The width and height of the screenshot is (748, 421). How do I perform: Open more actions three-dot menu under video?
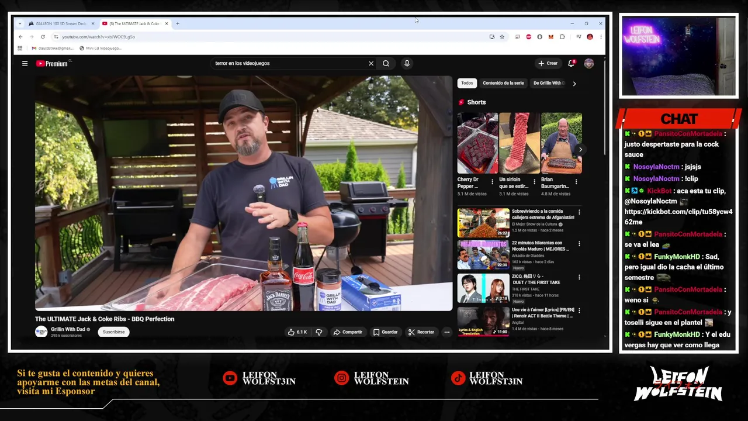point(446,332)
